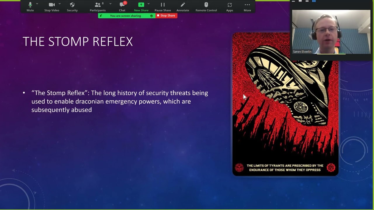
Task: Open the More options menu
Action: pos(247,7)
